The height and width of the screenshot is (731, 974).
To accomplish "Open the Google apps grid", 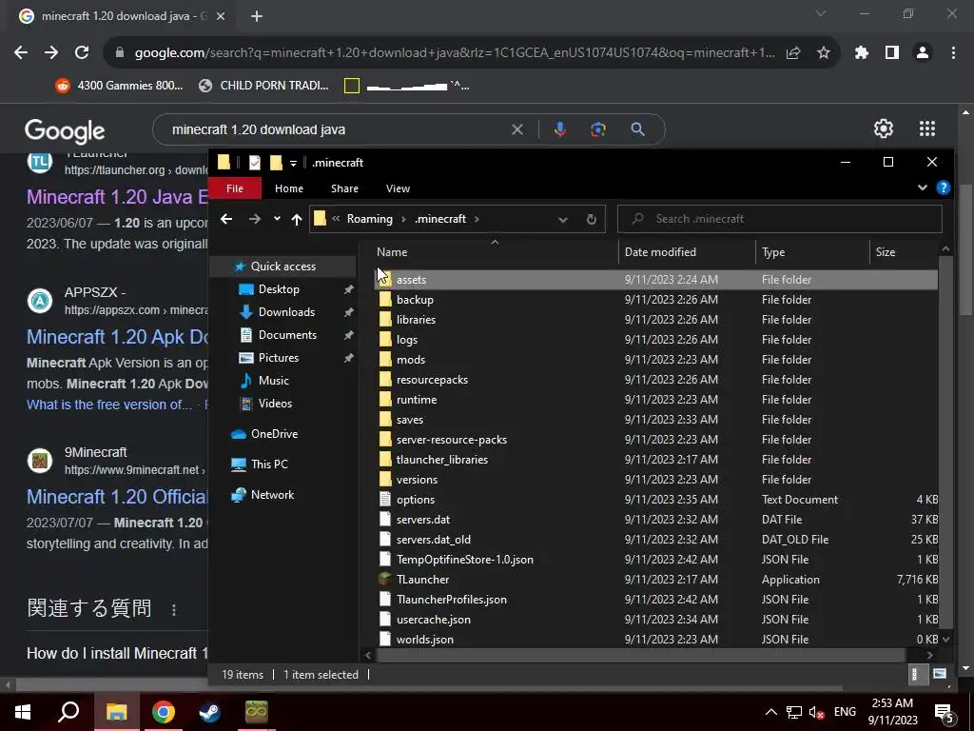I will (927, 128).
